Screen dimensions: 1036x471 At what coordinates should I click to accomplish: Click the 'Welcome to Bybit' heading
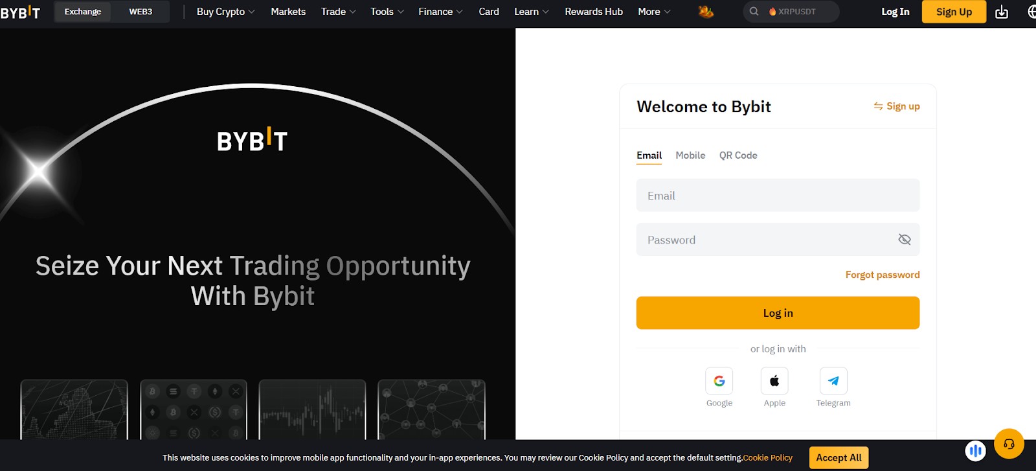704,106
